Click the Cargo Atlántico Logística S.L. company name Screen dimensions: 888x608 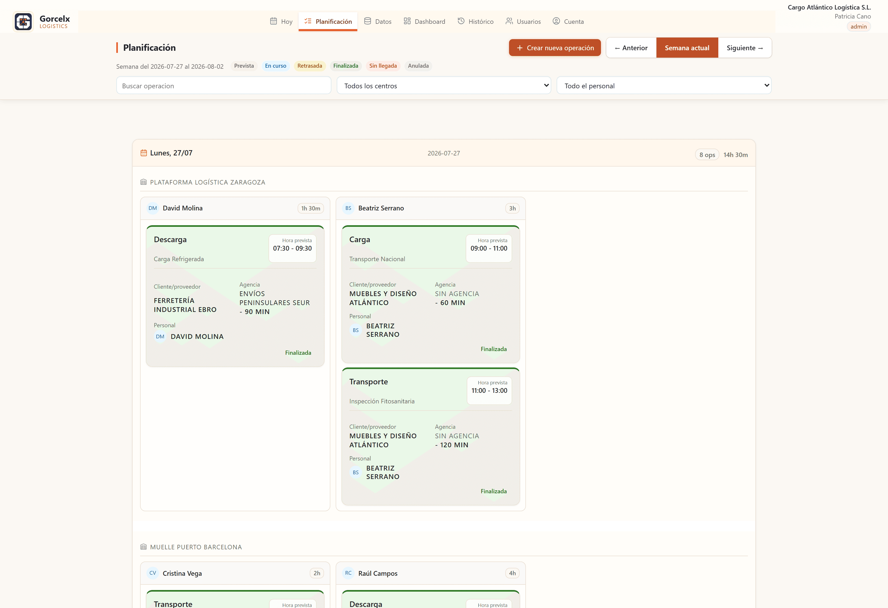(x=829, y=7)
